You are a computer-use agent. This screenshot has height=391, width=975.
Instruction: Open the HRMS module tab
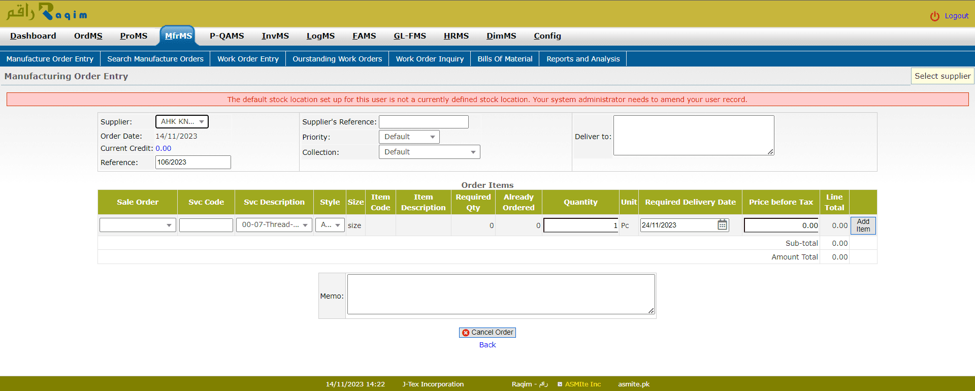click(x=456, y=36)
